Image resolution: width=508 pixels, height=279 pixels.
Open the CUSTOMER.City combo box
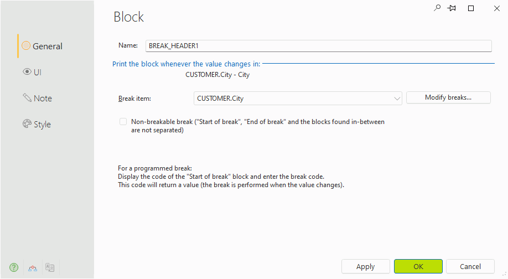[x=298, y=99]
